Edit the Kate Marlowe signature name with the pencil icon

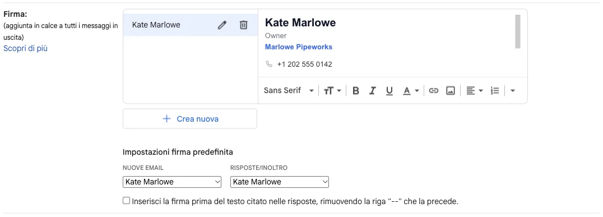(x=222, y=25)
